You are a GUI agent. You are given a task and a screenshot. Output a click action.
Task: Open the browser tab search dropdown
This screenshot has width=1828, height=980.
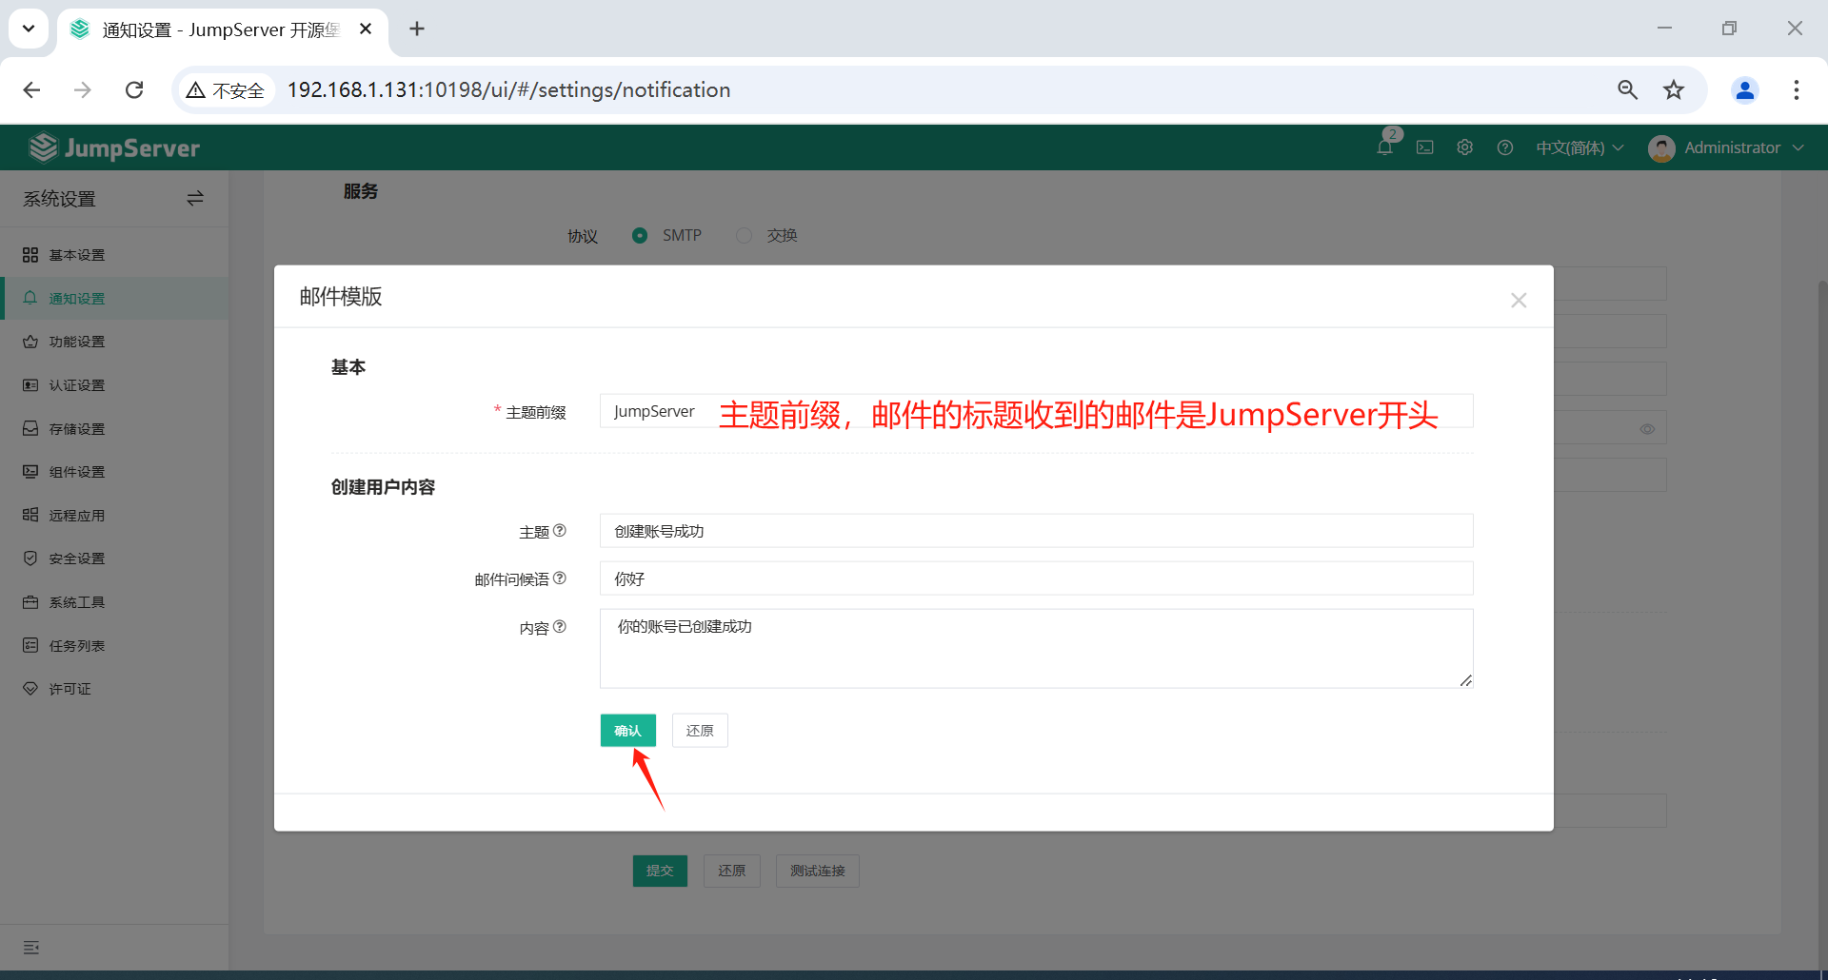29,29
